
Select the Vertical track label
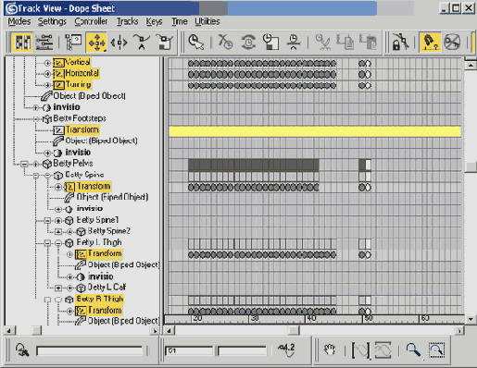(78, 62)
